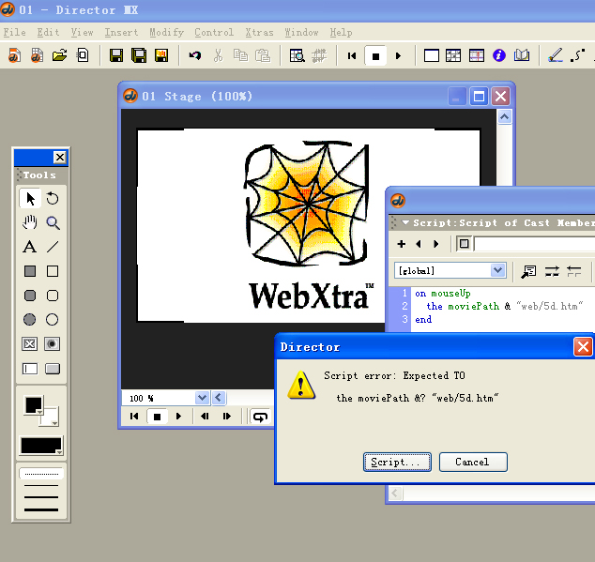Save the movie with the Save icon
The height and width of the screenshot is (562, 595).
[x=116, y=55]
